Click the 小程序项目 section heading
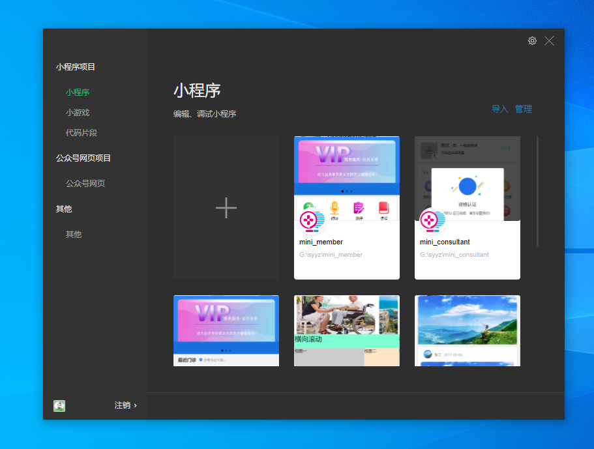This screenshot has height=449, width=594. click(76, 67)
